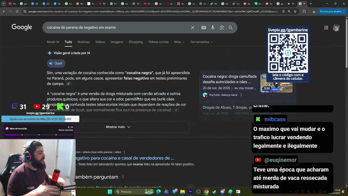Open the location pin icon in address bar

click(x=283, y=11)
